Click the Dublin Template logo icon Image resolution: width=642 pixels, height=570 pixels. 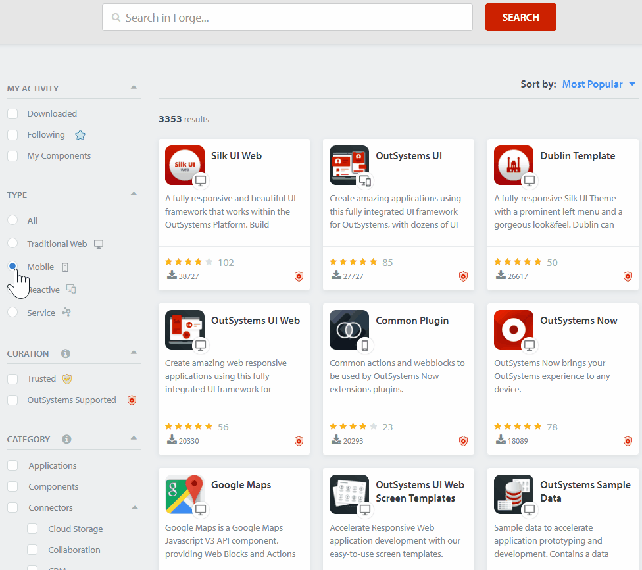(514, 165)
